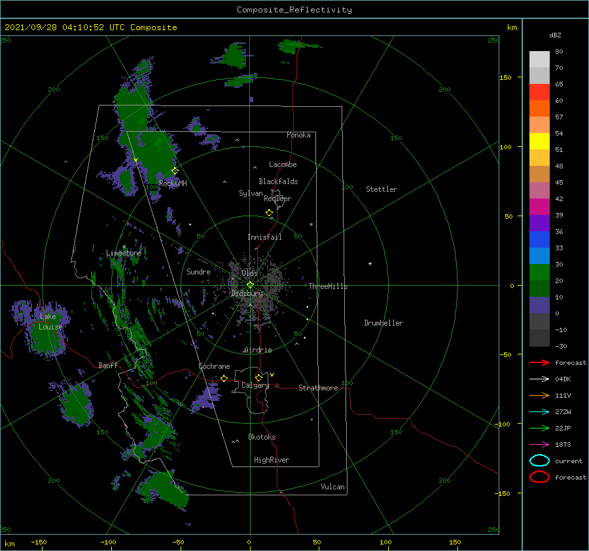Click the yellow diamond marker south of RedDeer

point(269,213)
